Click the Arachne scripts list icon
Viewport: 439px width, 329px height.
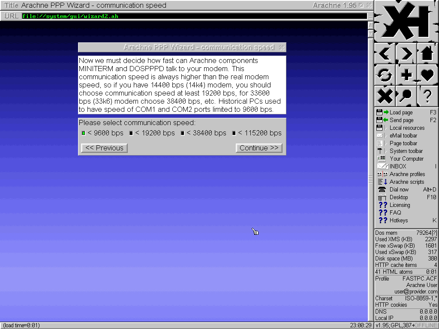[382, 182]
